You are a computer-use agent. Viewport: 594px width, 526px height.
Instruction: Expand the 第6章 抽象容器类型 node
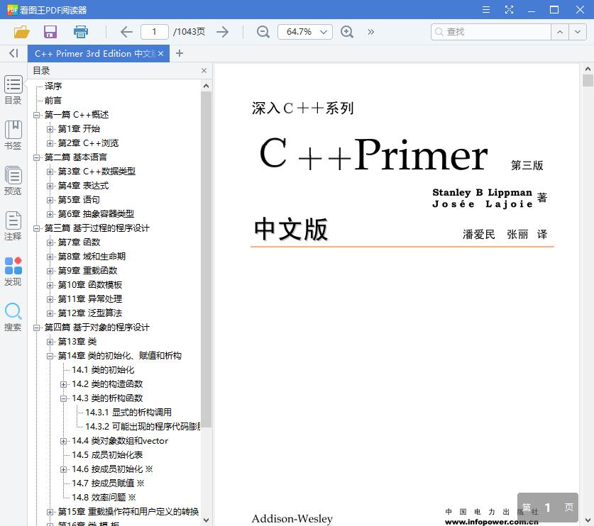50,214
